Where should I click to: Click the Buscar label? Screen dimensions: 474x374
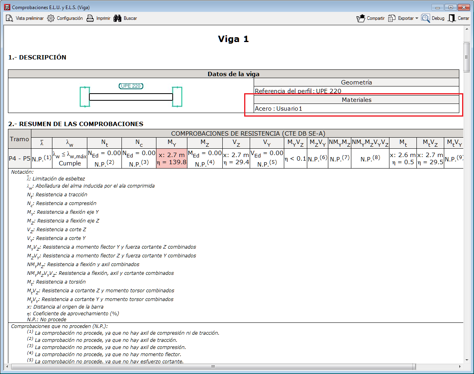130,18
